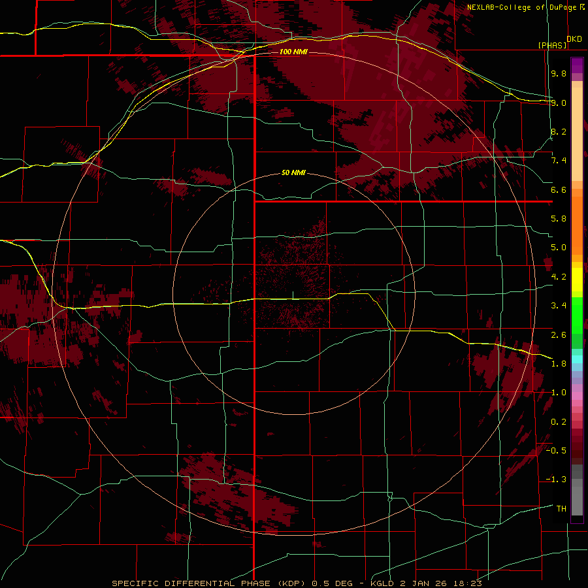Image resolution: width=588 pixels, height=588 pixels.
Task: Select the 3.4 scale label
Action: (559, 306)
